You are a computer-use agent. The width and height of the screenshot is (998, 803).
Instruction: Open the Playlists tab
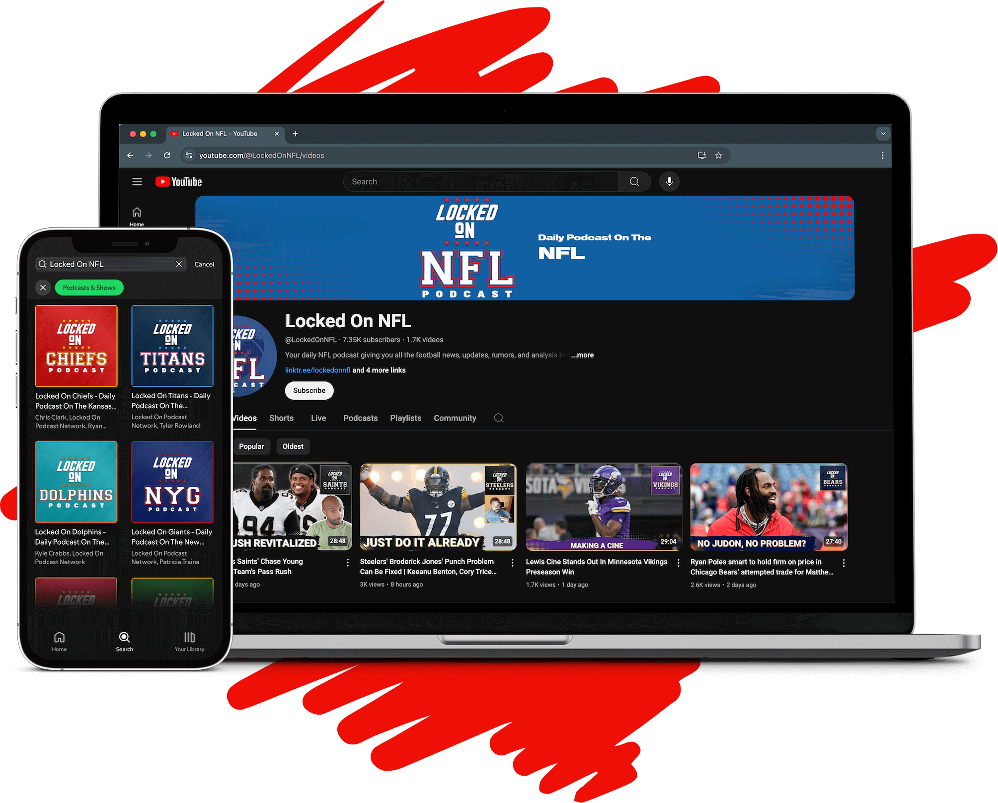coord(405,418)
